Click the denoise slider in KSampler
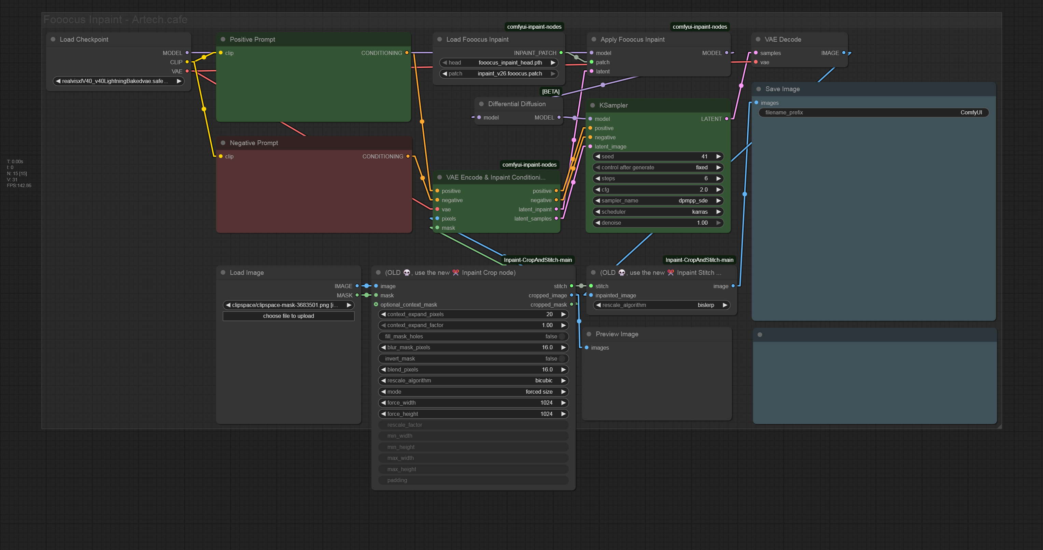 click(658, 223)
